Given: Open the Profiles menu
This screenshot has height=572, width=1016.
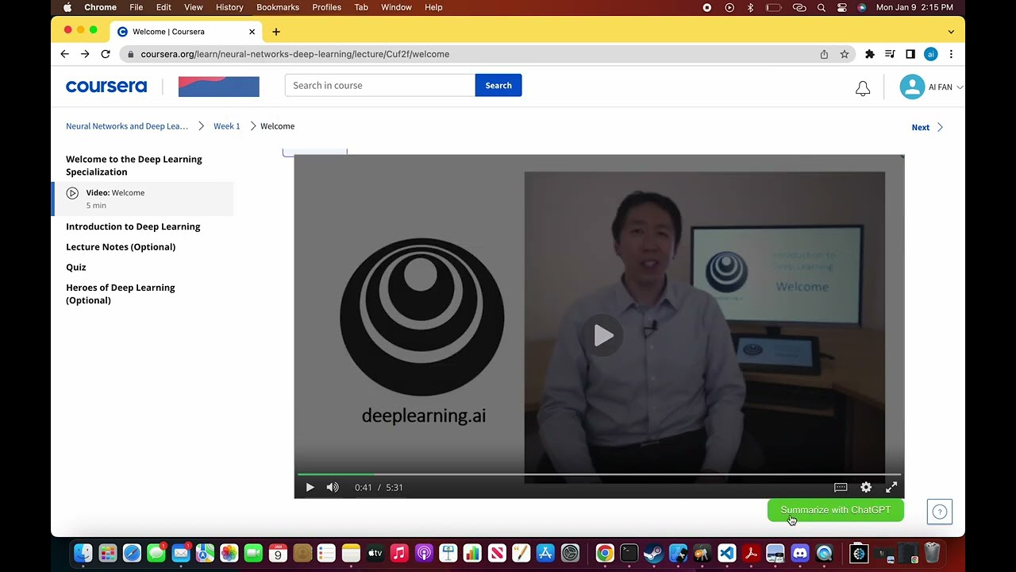Looking at the screenshot, I should (x=326, y=7).
